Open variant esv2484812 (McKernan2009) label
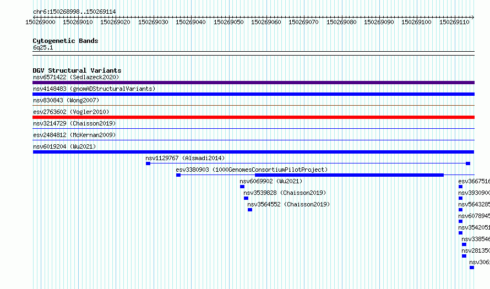Viewport: 490px width, 289px height. (74, 135)
